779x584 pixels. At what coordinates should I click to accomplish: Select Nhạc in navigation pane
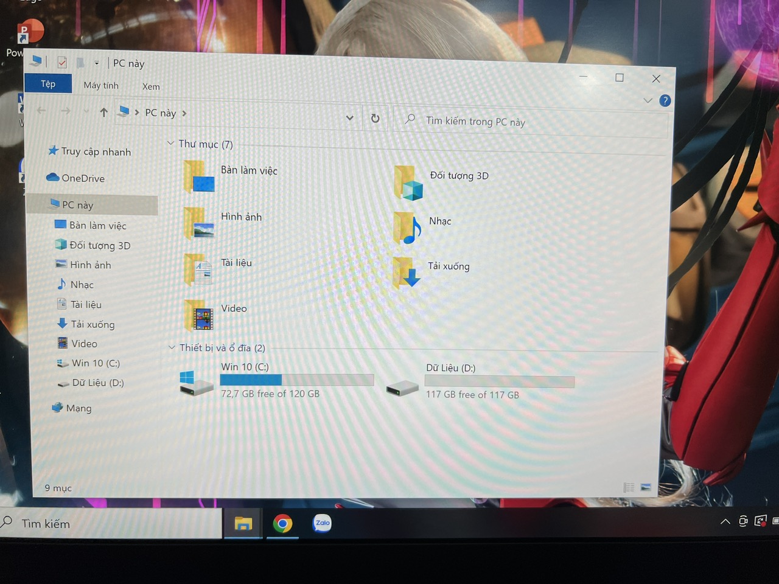pyautogui.click(x=75, y=285)
